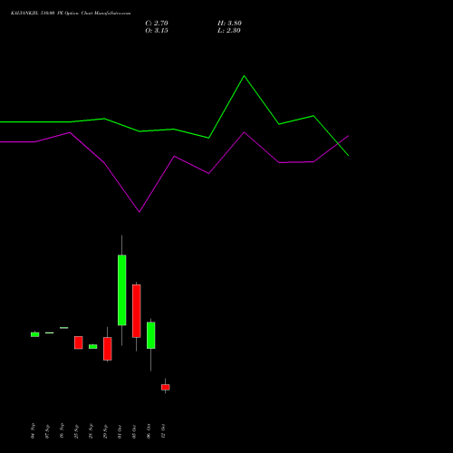Select the open value "O: 3.15"
453x453 pixels.
tap(157, 31)
